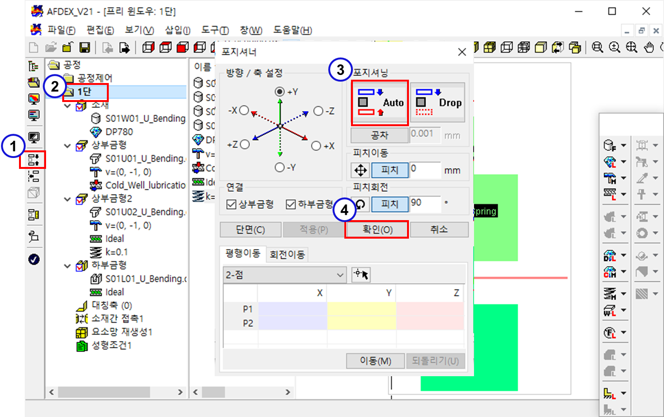This screenshot has height=417, width=664.
Task: Open the 도구(T) menu
Action: 215,30
